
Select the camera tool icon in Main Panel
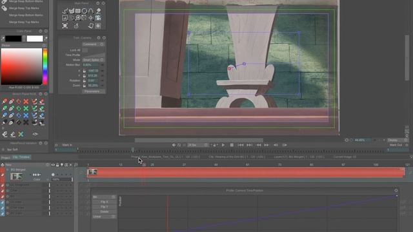coord(98,18)
